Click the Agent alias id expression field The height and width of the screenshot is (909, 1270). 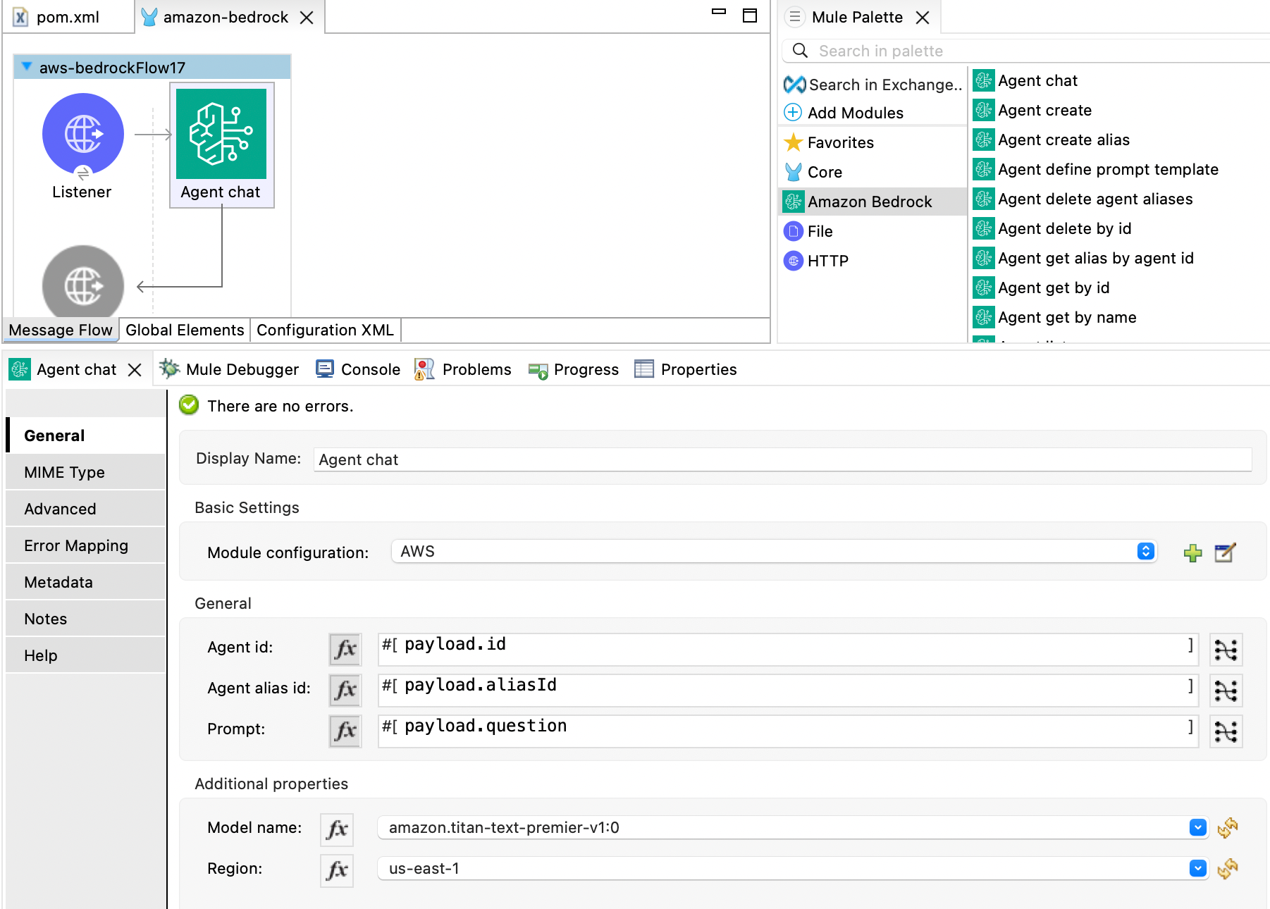(x=788, y=690)
